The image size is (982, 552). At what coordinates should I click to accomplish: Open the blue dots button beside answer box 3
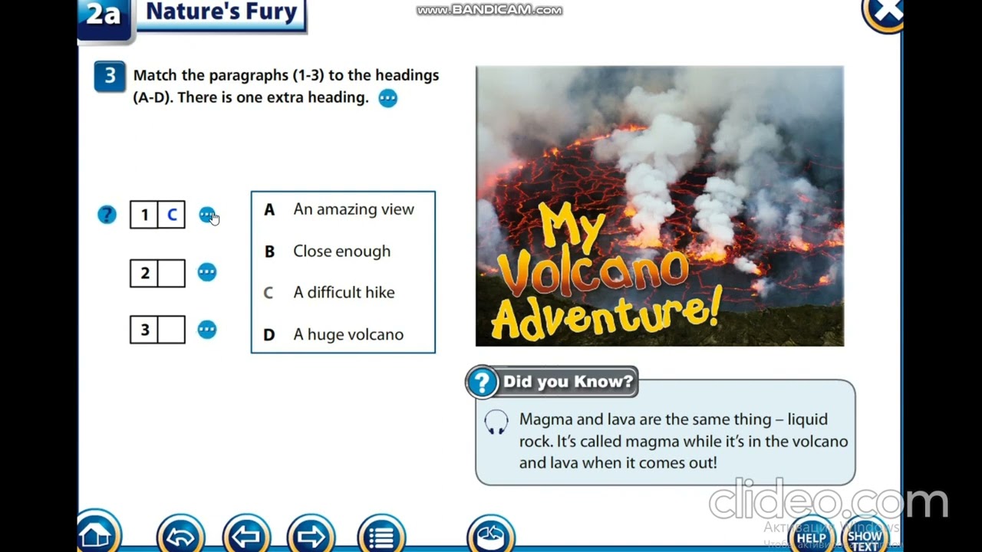click(207, 330)
